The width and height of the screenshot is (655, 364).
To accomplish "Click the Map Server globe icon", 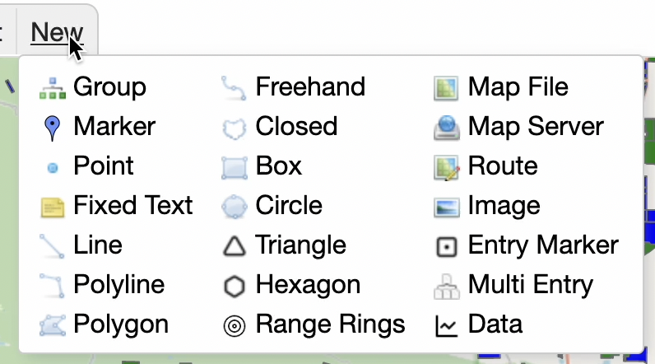I will (x=446, y=127).
